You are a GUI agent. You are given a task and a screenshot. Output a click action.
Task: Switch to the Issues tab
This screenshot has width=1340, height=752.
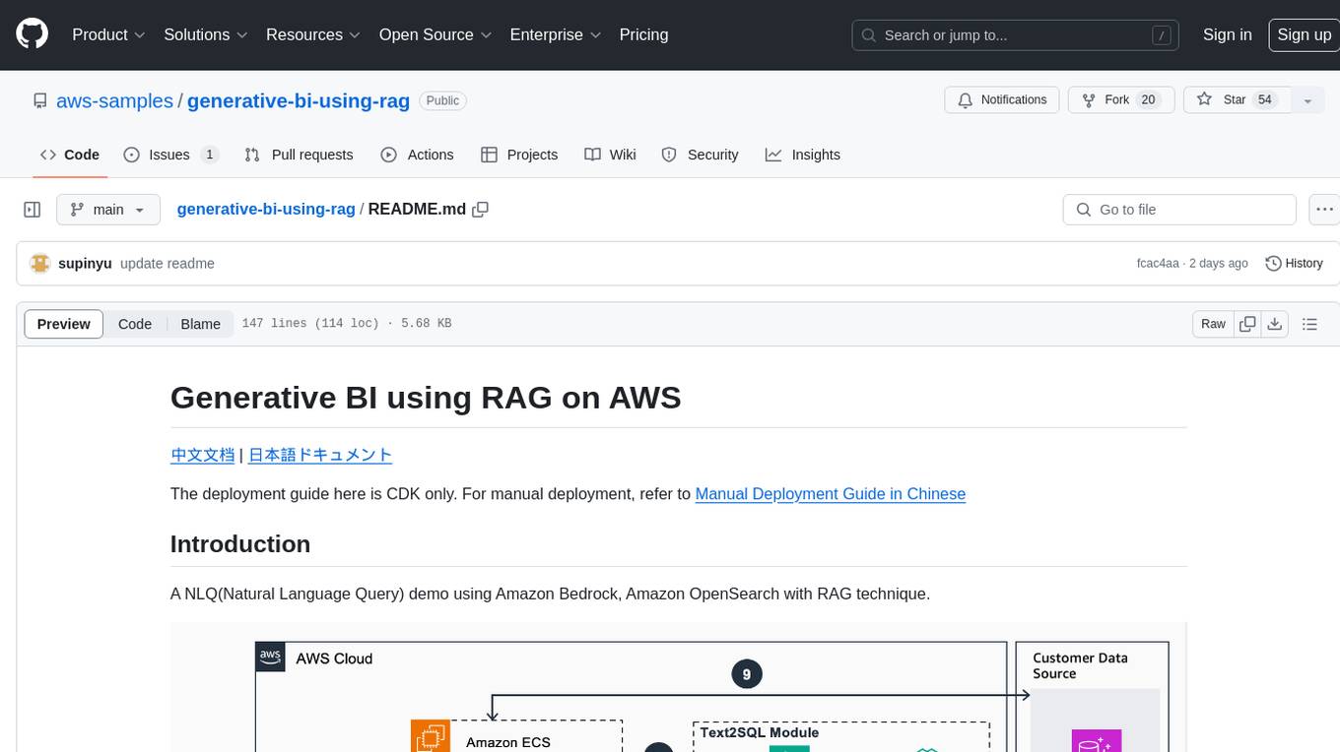[170, 155]
